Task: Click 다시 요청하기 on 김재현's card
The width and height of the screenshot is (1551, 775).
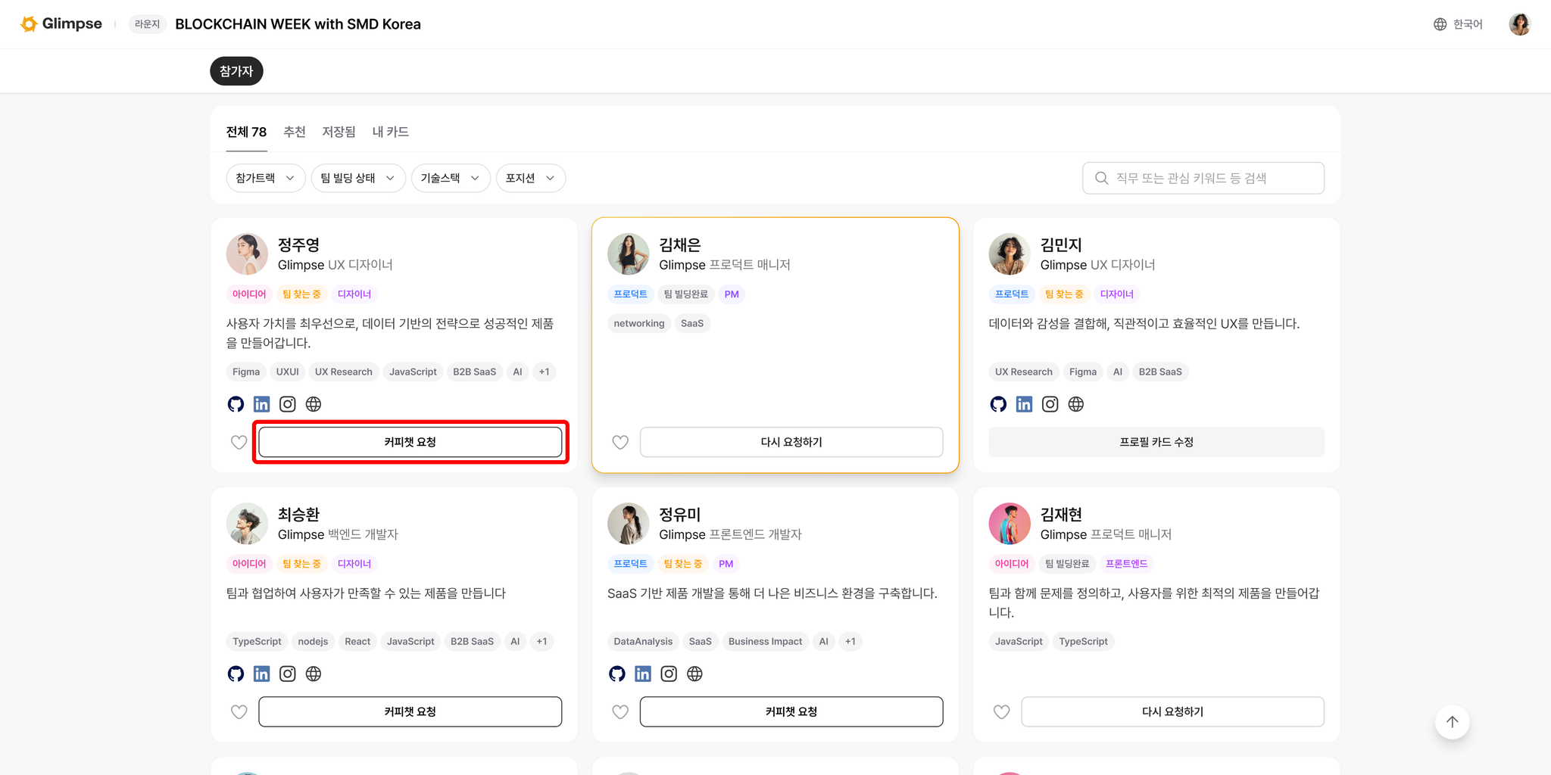Action: click(x=1172, y=711)
